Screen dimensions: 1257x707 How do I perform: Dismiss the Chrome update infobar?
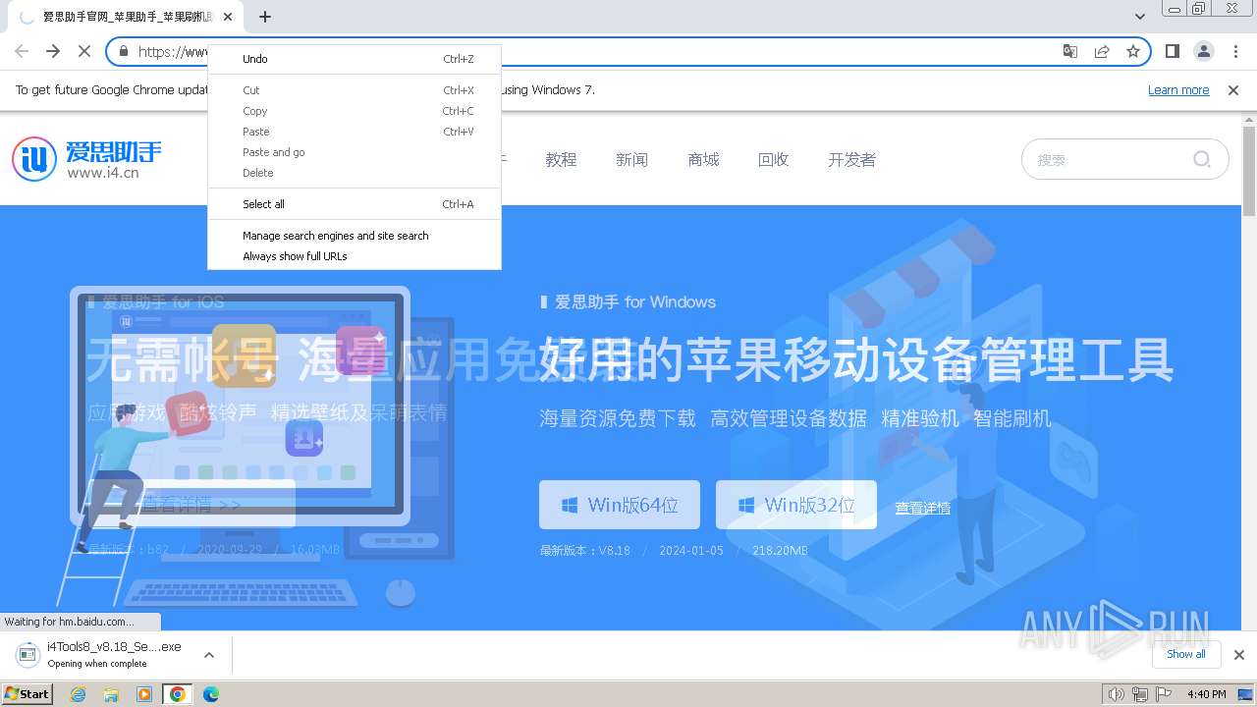click(x=1233, y=90)
